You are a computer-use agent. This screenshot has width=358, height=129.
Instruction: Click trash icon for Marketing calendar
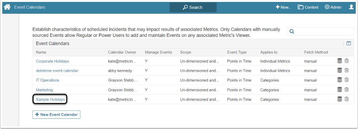point(347,90)
